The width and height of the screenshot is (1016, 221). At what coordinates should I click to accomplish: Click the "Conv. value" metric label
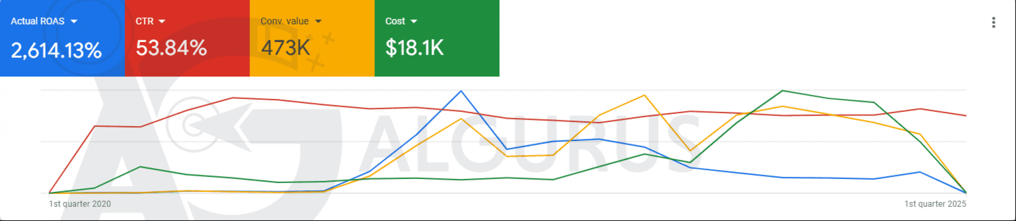click(x=285, y=21)
